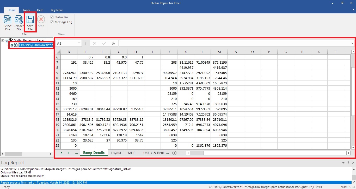This screenshot has height=189, width=356.
Task: Switch to the MHE sheet tab
Action: click(x=132, y=153)
